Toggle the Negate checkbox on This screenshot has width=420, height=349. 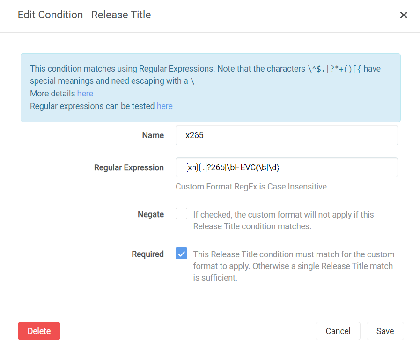[181, 213]
